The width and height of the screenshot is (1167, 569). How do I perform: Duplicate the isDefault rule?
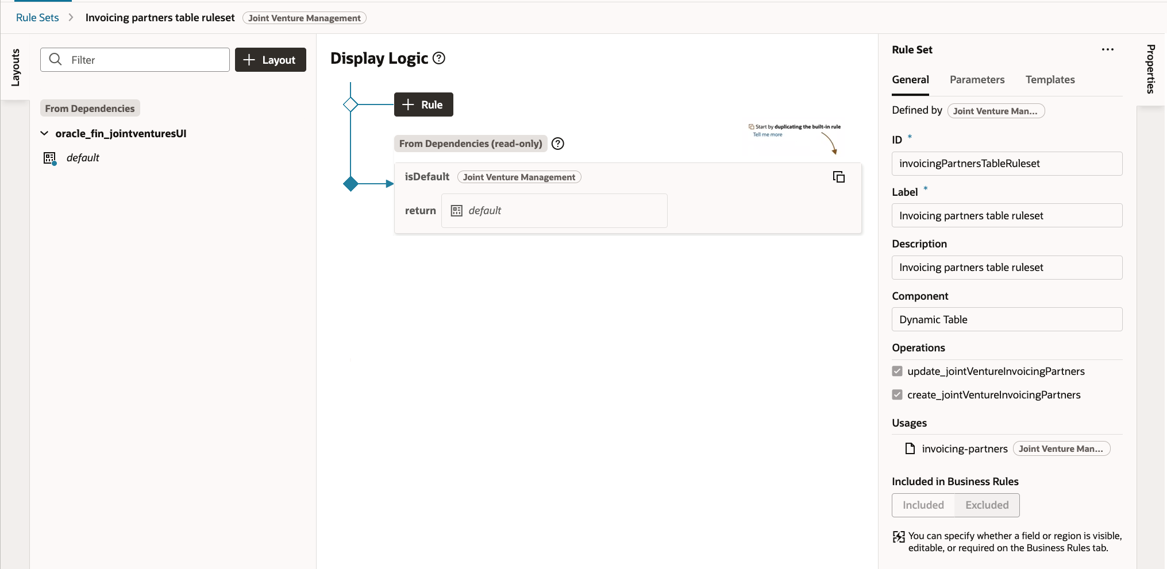coord(839,176)
